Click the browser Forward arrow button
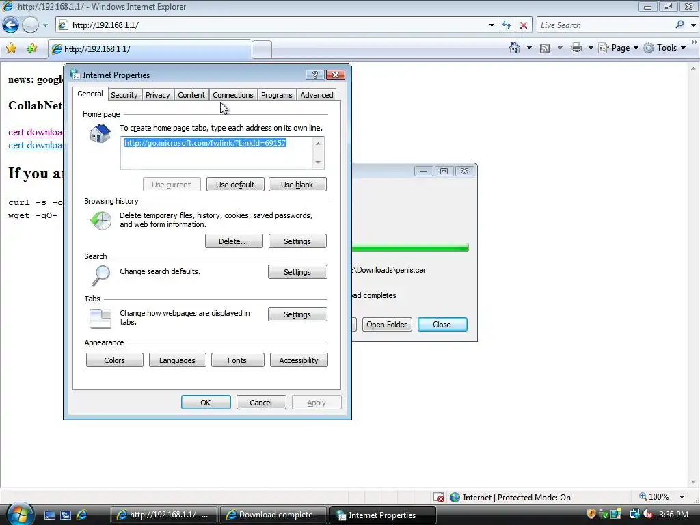This screenshot has width=700, height=525. [30, 25]
